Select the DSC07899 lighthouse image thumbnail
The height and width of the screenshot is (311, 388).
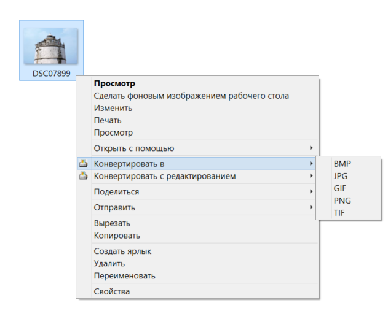(x=50, y=46)
